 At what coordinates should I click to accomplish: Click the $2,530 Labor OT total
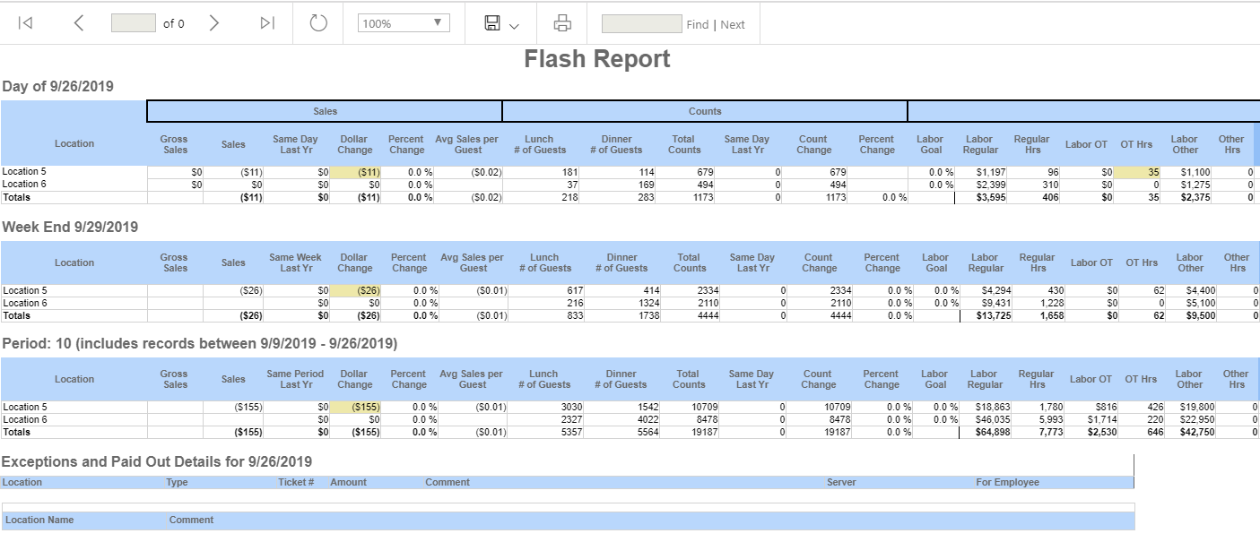[x=1100, y=432]
